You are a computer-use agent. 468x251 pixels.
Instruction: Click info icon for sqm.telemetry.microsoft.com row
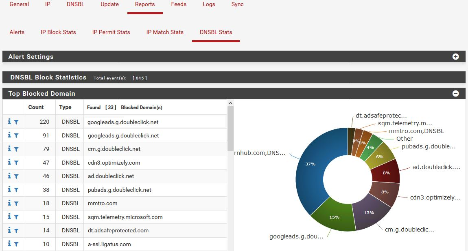(x=9, y=217)
